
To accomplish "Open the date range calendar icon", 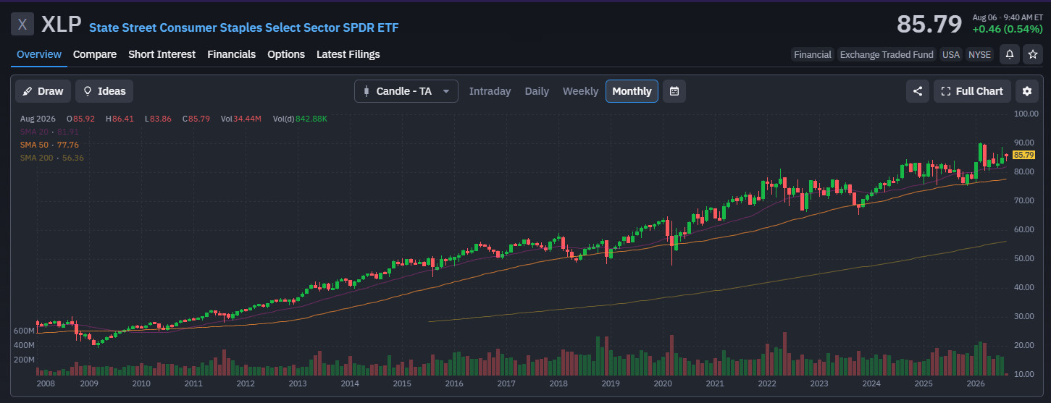I will coord(674,91).
